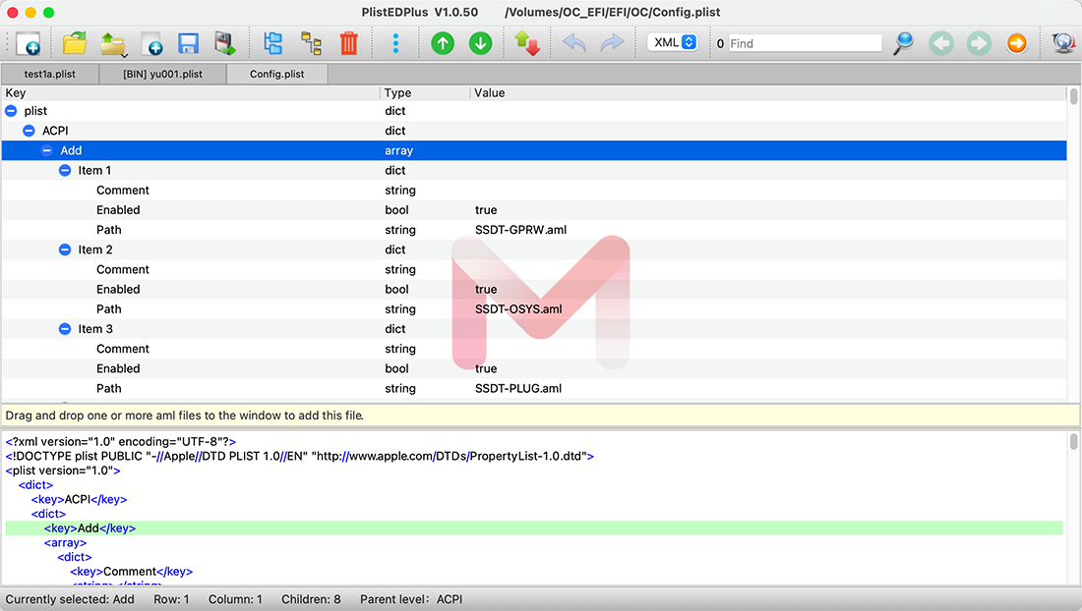The image size is (1082, 611).
Task: Collapse the Item 3 node
Action: [x=65, y=329]
